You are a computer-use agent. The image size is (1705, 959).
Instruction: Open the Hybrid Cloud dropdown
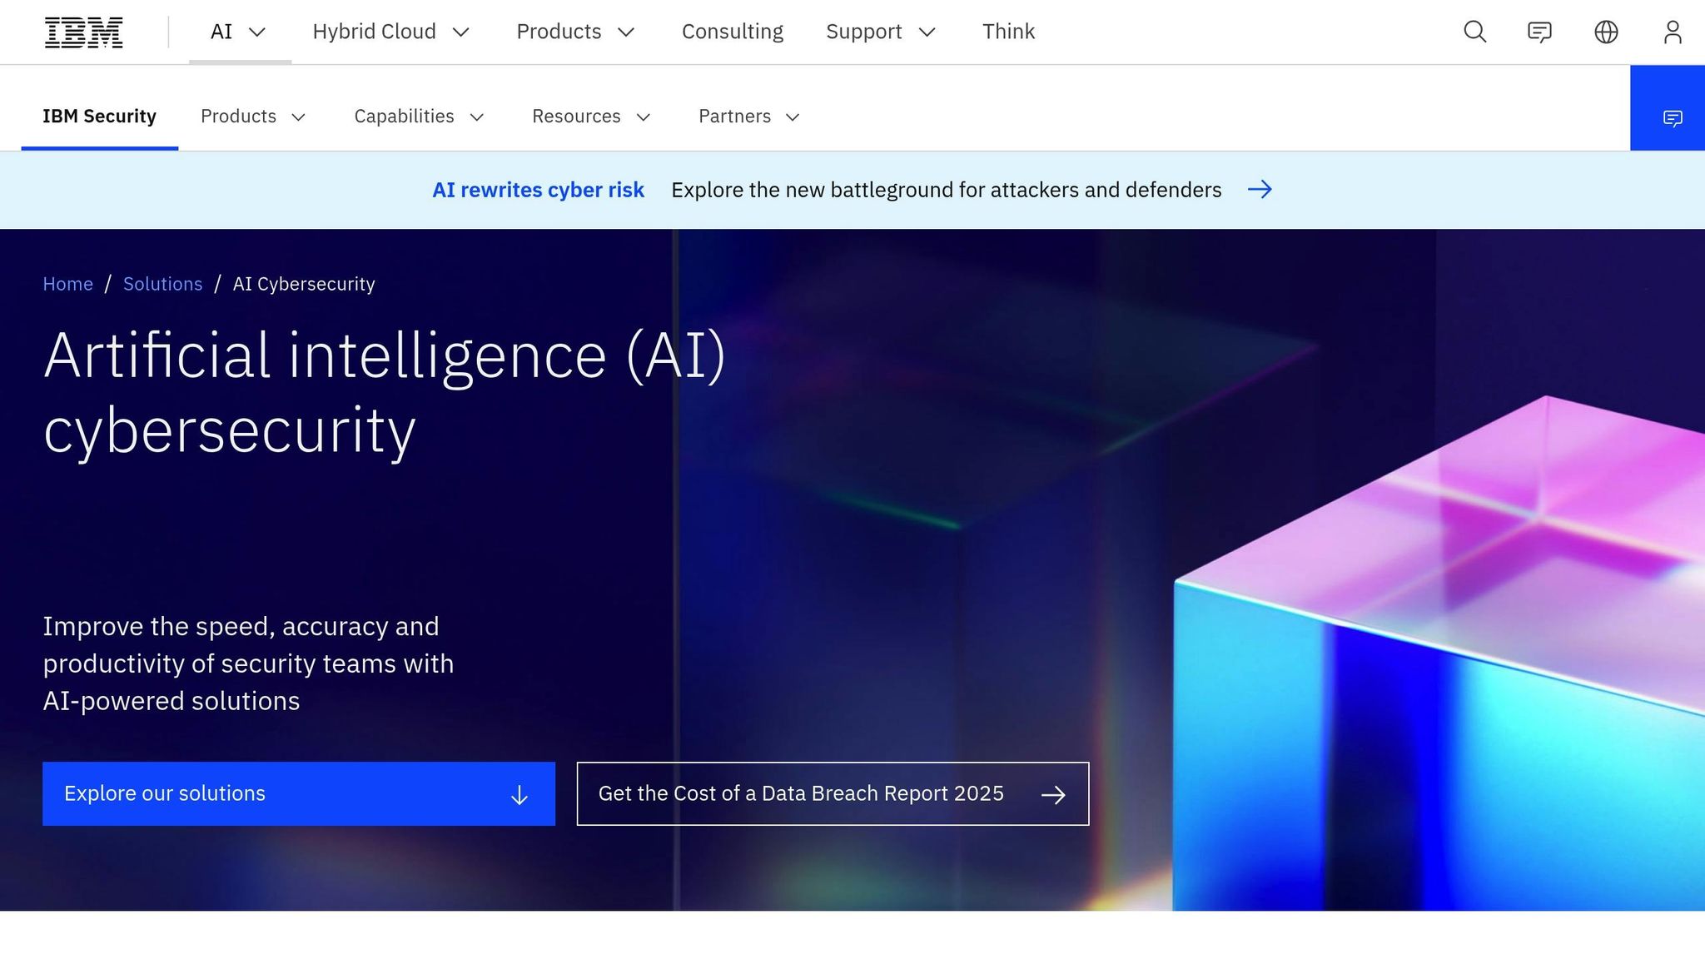(x=391, y=32)
